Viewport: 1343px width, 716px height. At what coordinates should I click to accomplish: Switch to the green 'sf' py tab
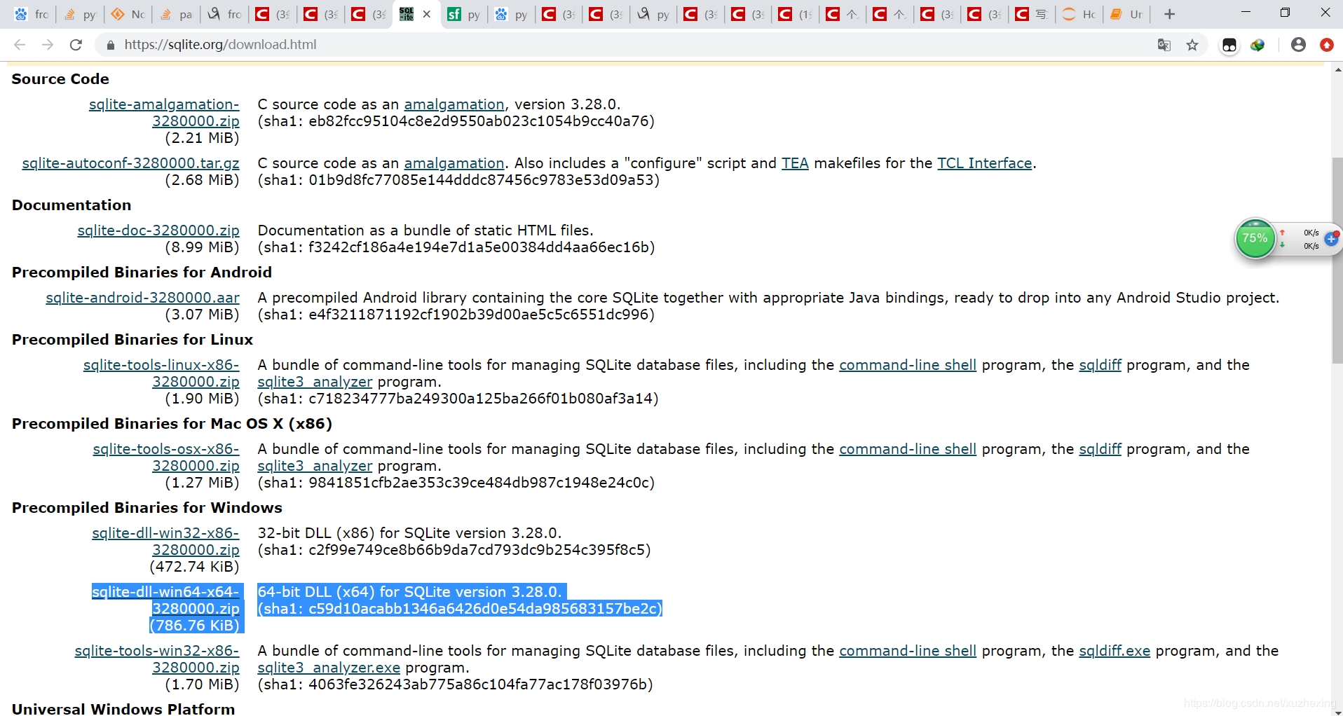pos(465,14)
